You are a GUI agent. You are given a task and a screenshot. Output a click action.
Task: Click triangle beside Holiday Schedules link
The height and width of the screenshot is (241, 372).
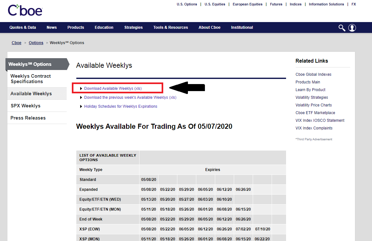click(81, 106)
